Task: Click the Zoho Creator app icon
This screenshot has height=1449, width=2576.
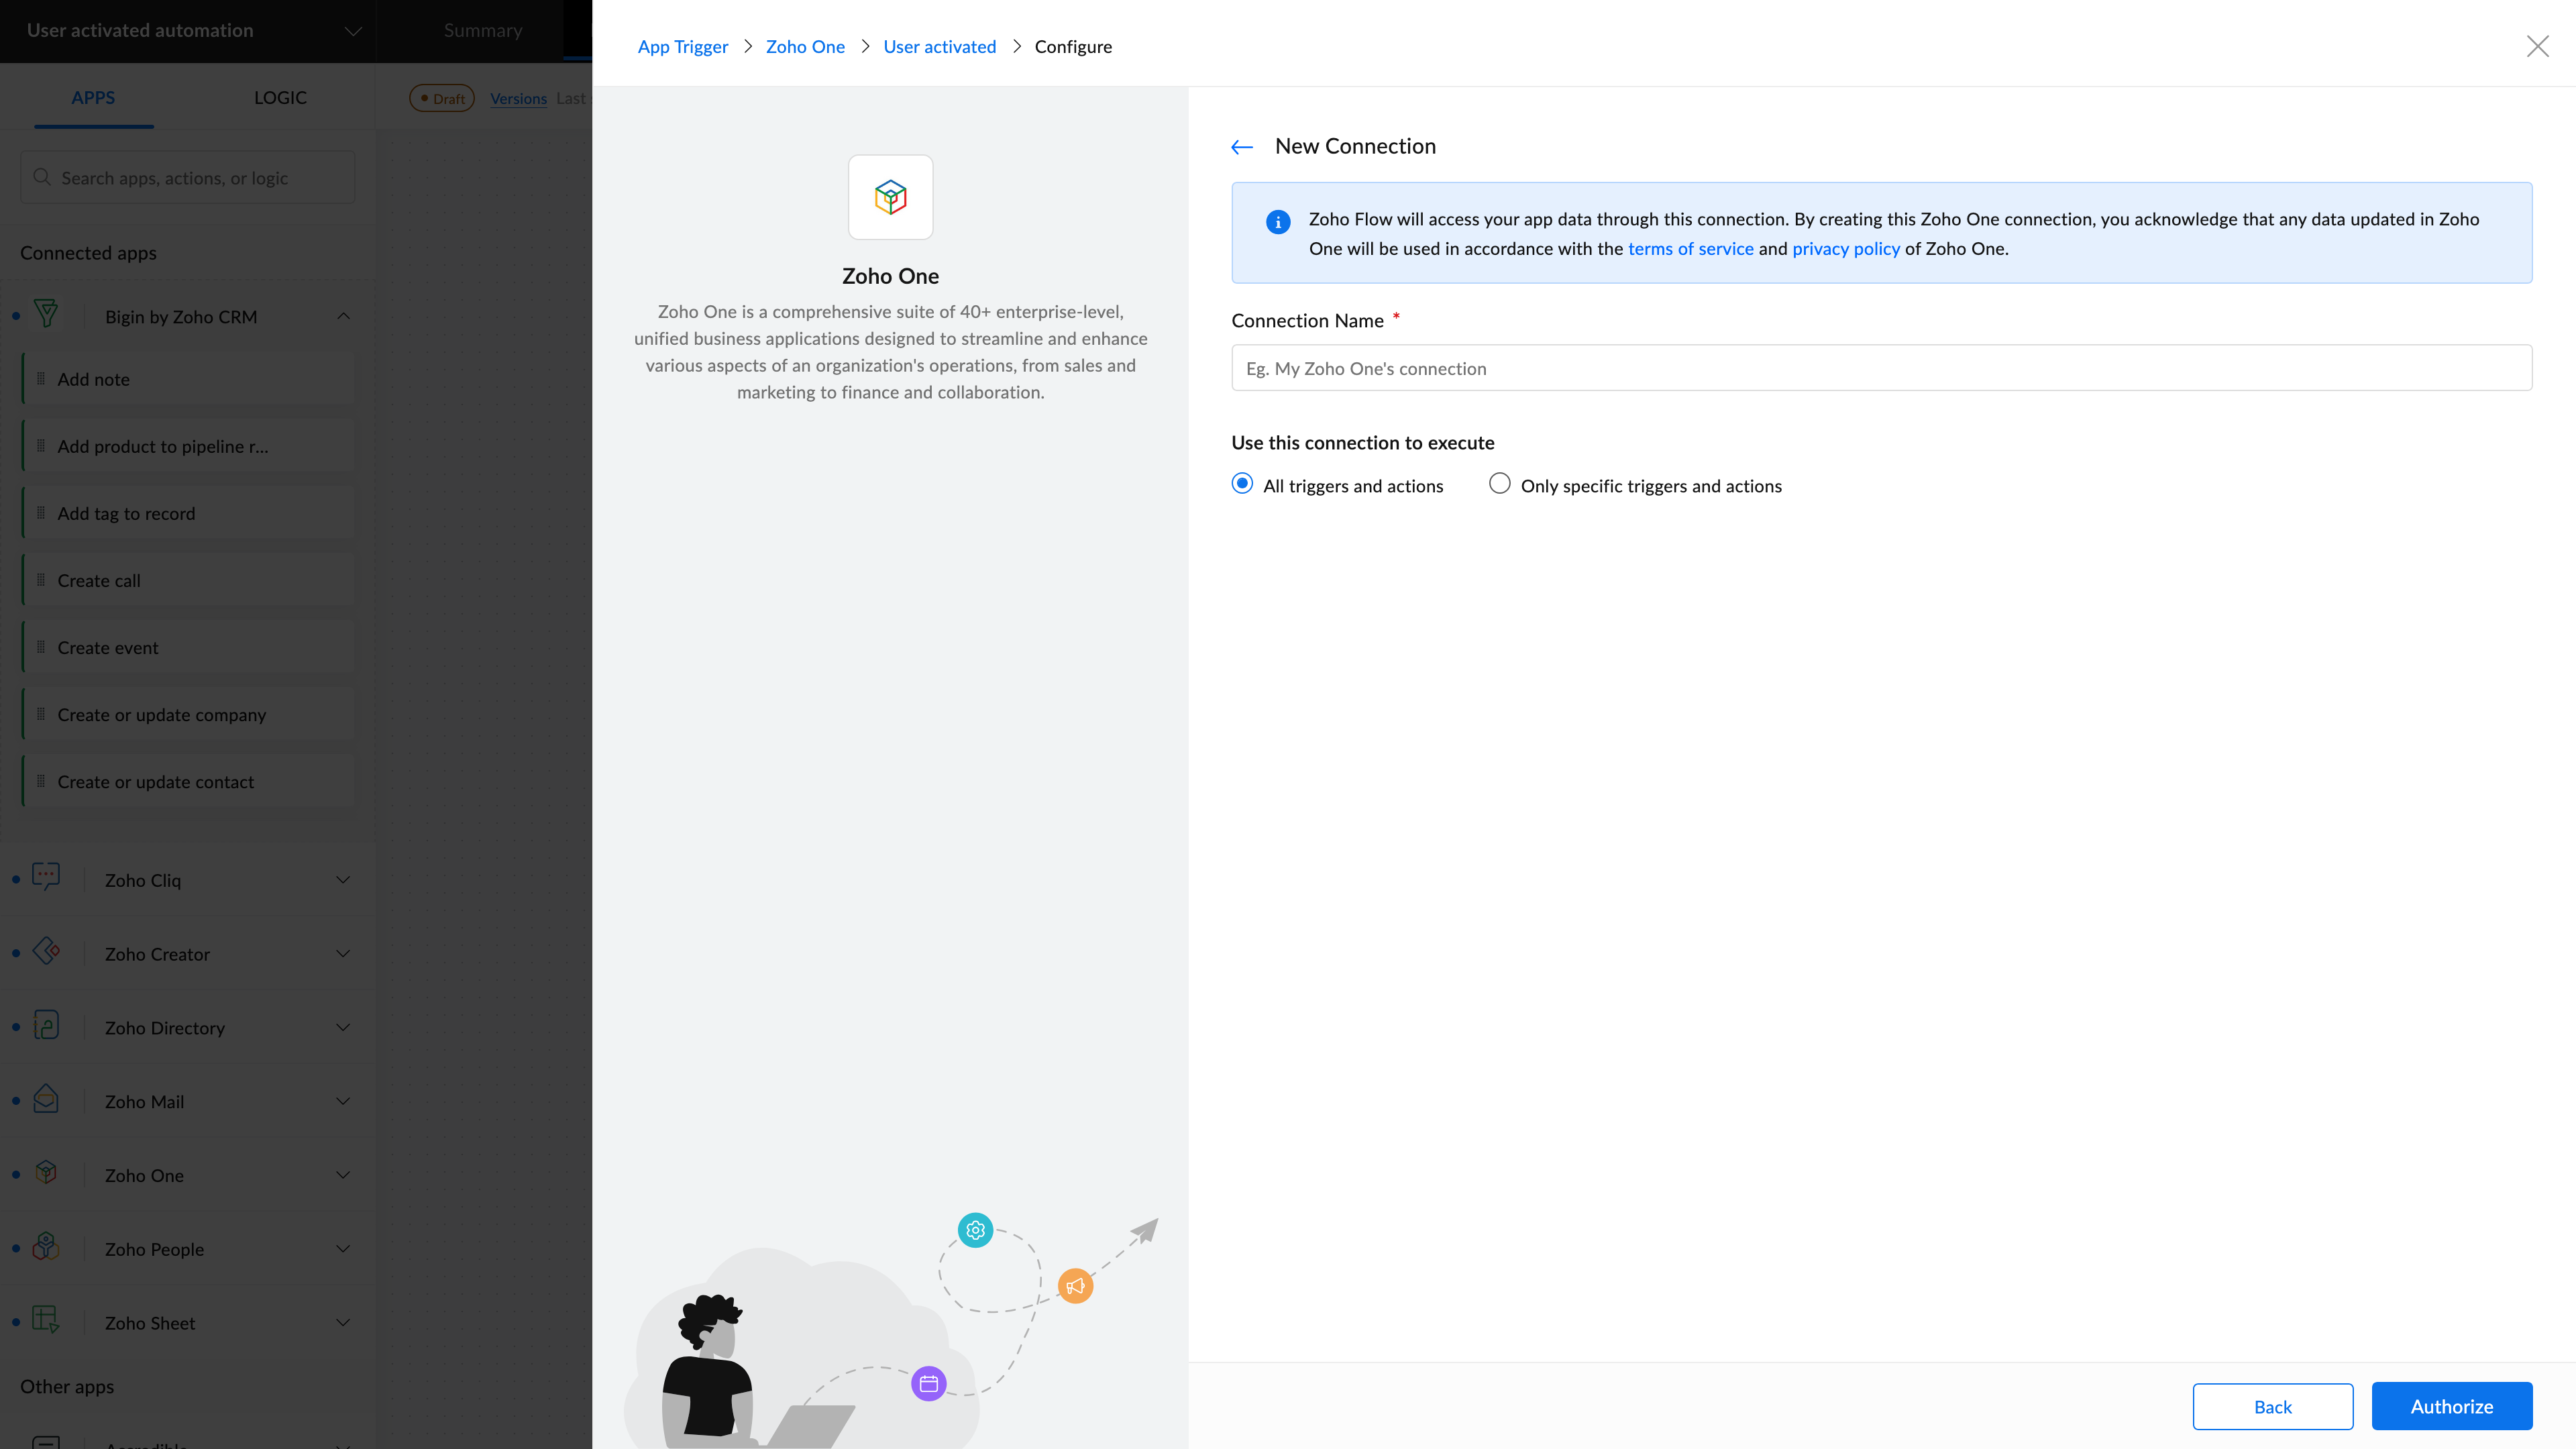Action: [46, 951]
